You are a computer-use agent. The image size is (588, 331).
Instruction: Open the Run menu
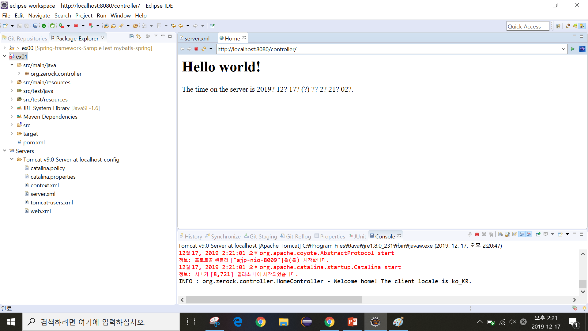pos(101,16)
